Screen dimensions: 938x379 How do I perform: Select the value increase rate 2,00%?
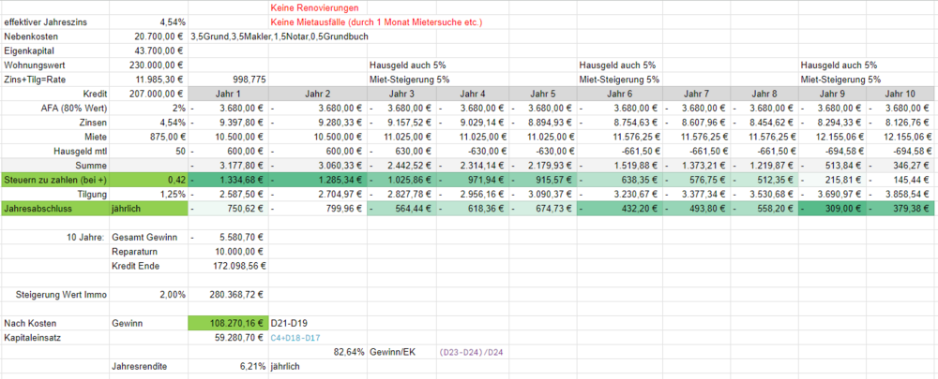[x=174, y=294]
